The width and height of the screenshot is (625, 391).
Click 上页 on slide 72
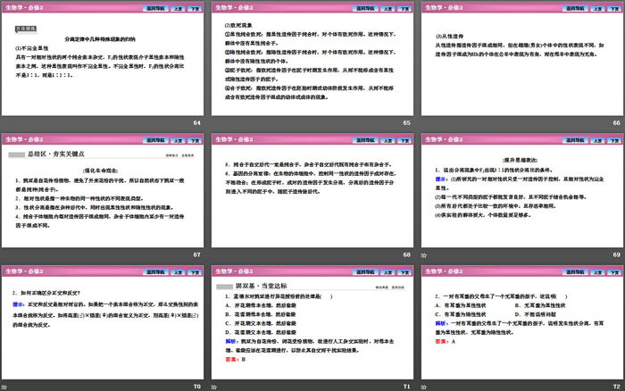(596, 270)
